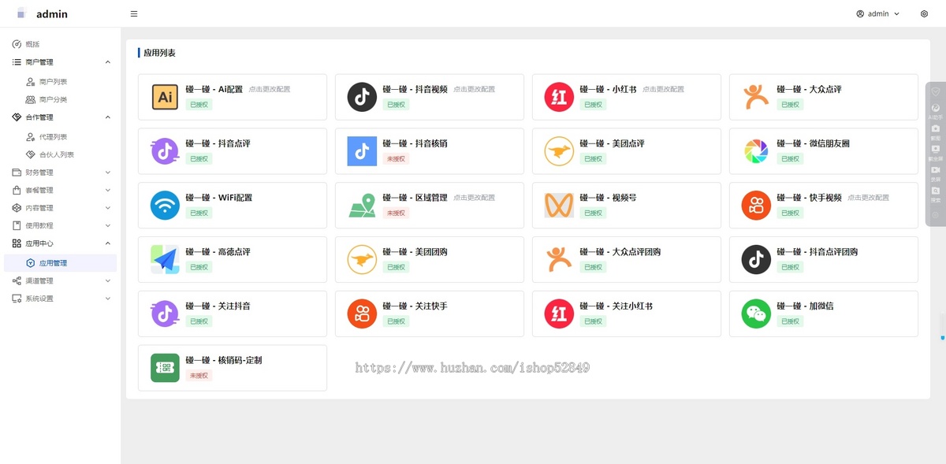
Task: Click the 微信朋友圈 colorful aperture icon
Action: [756, 151]
